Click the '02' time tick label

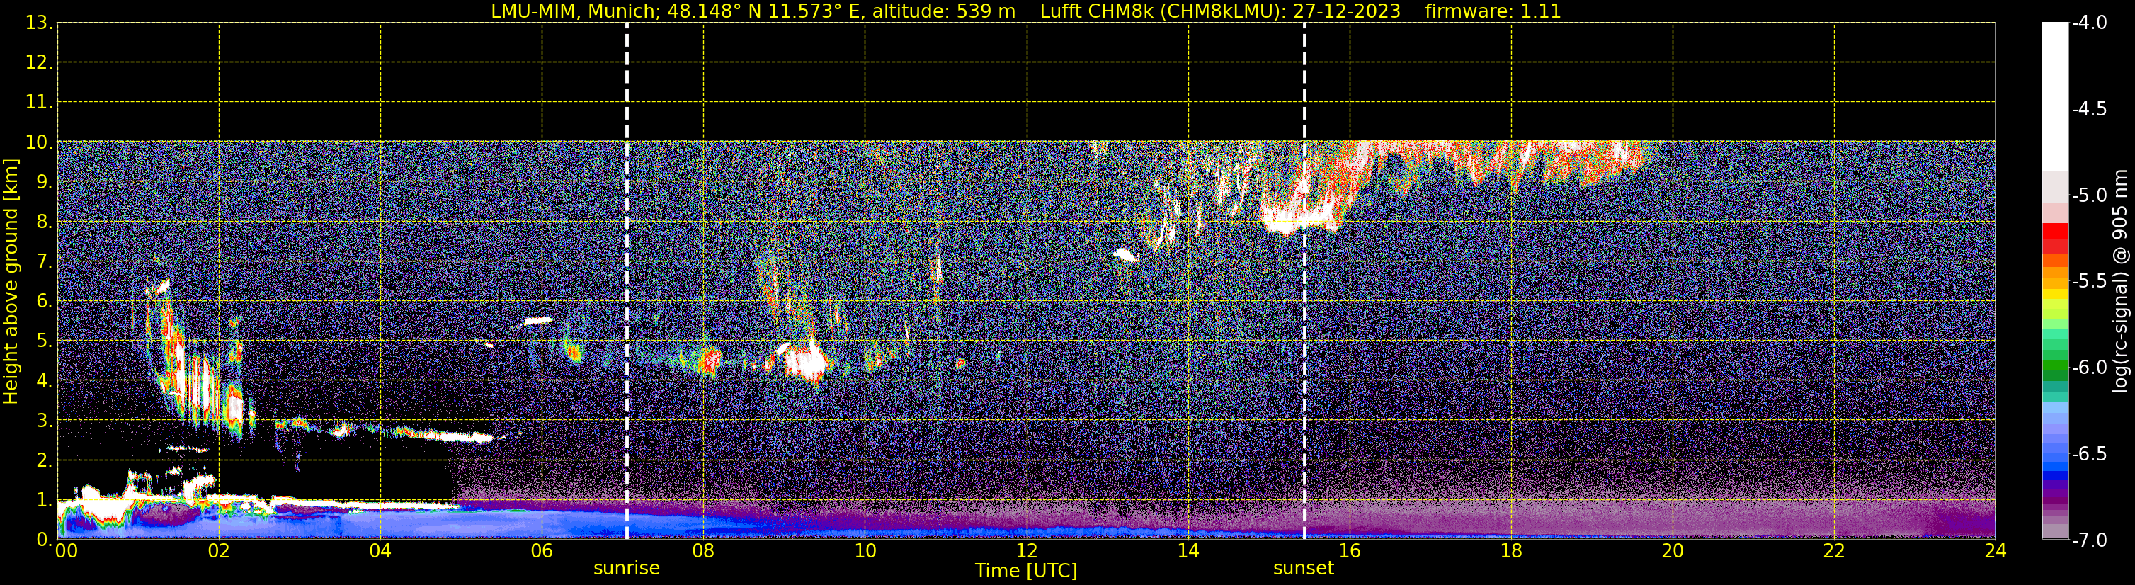(x=219, y=551)
